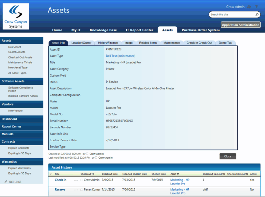Open Purchase Order System tab
The height and width of the screenshot is (197, 265).
(201, 30)
